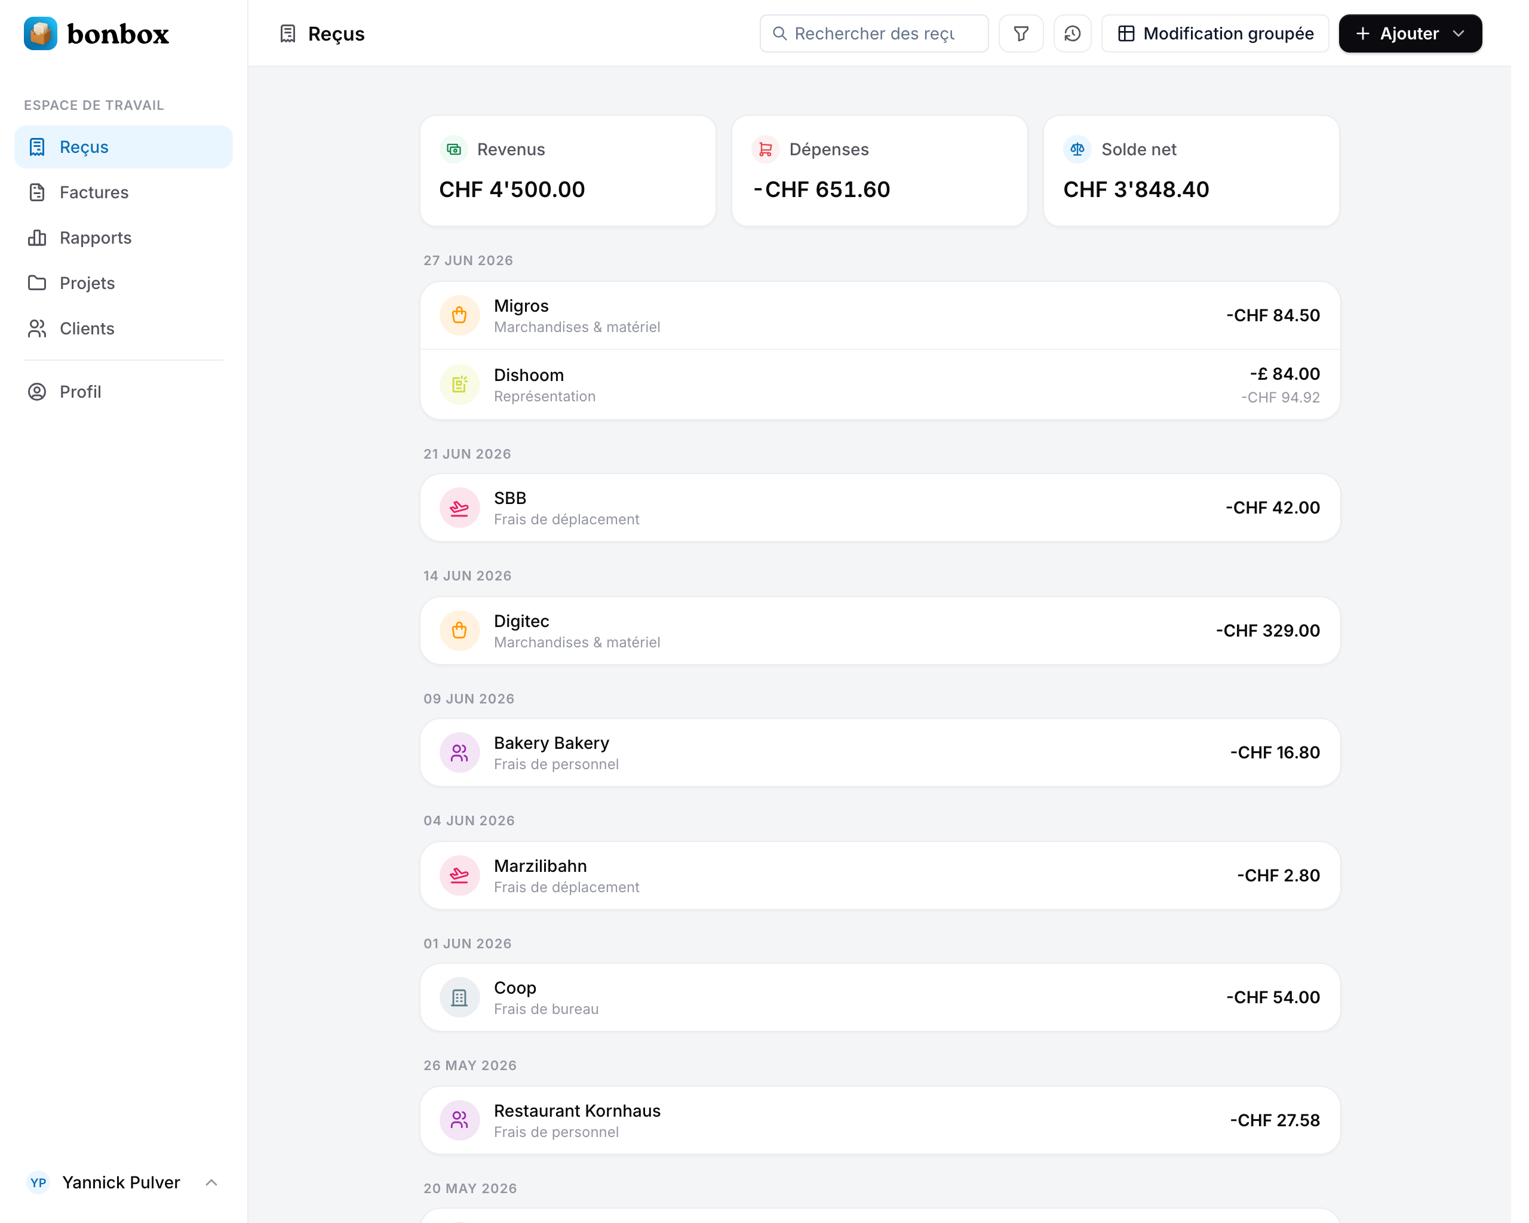Click the Solde net amount CHF 3'848.40

point(1136,189)
